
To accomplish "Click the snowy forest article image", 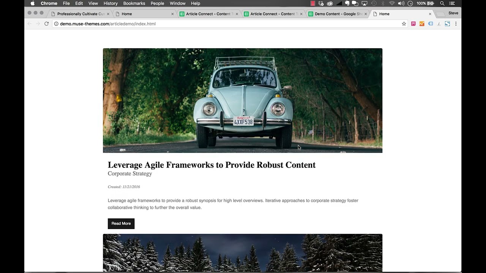I will 243,253.
